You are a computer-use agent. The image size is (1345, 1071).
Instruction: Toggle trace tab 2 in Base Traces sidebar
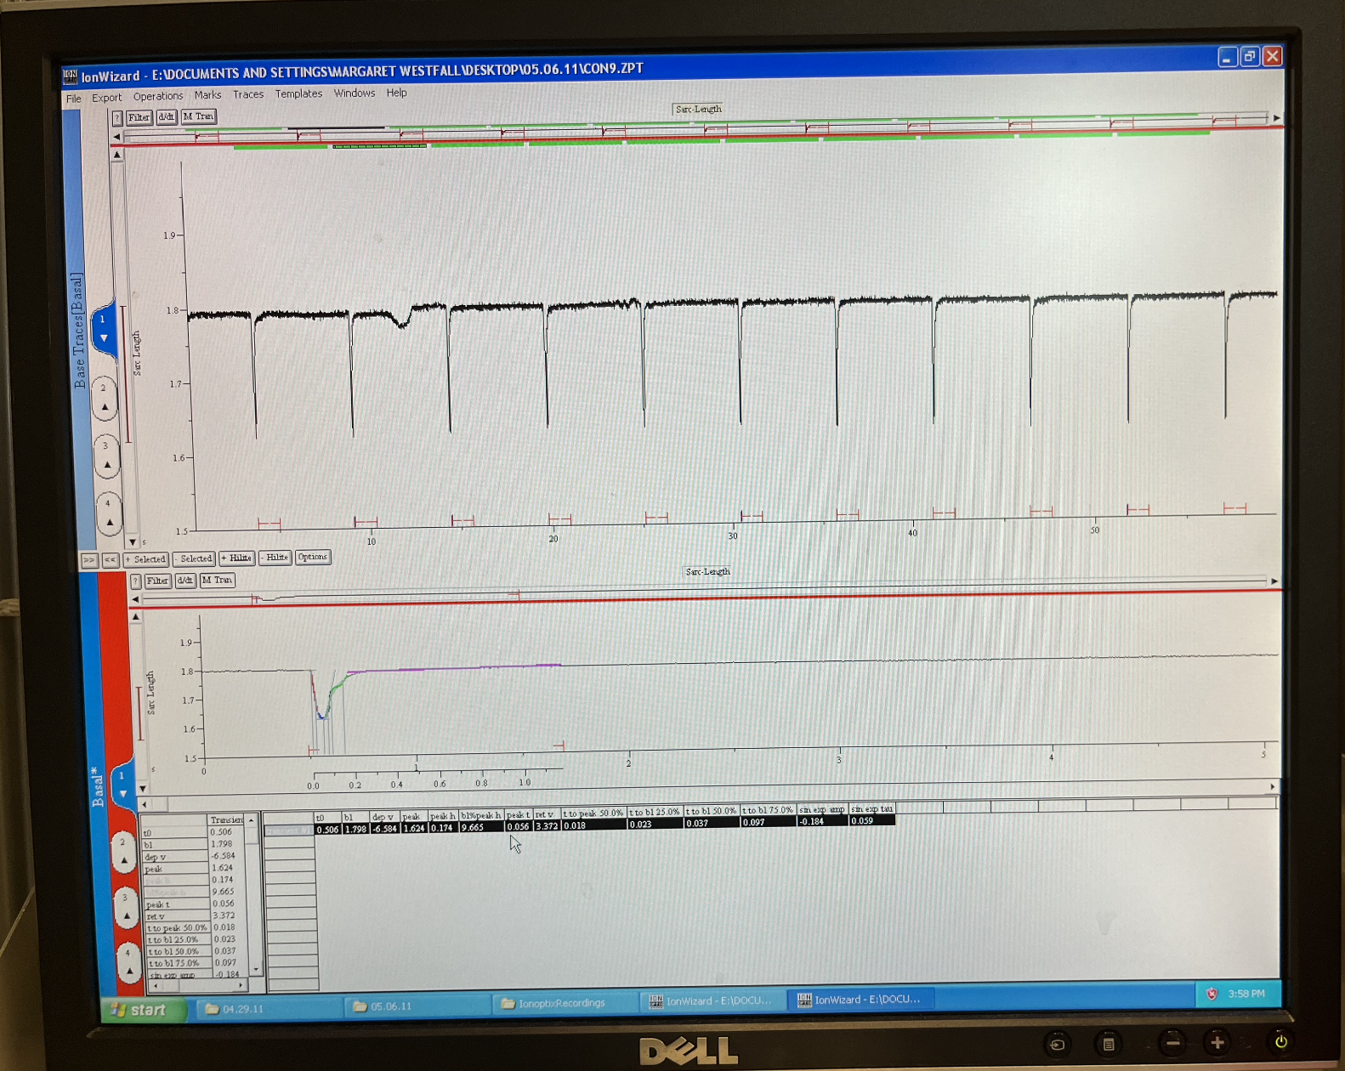point(105,398)
